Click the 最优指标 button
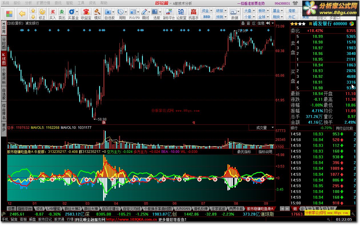 coord(244,152)
